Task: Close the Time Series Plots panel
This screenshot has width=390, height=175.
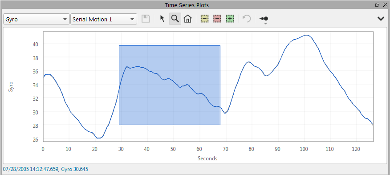Action: point(384,4)
